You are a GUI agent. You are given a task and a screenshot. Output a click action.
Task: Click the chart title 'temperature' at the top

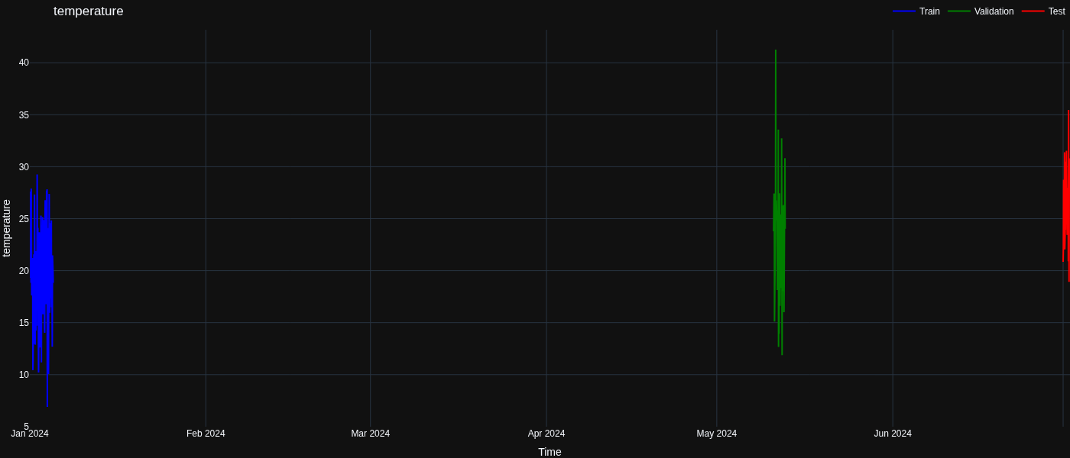(x=89, y=11)
